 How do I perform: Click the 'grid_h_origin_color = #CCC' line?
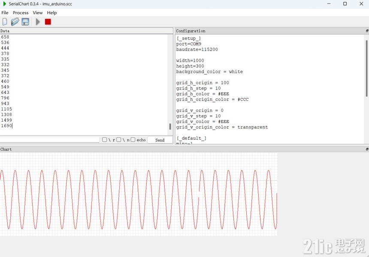click(212, 99)
